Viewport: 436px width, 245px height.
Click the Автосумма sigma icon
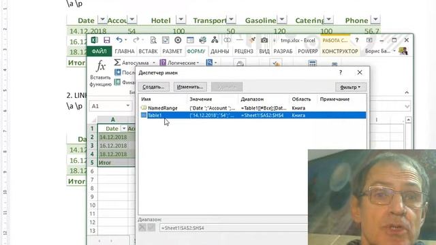117,63
